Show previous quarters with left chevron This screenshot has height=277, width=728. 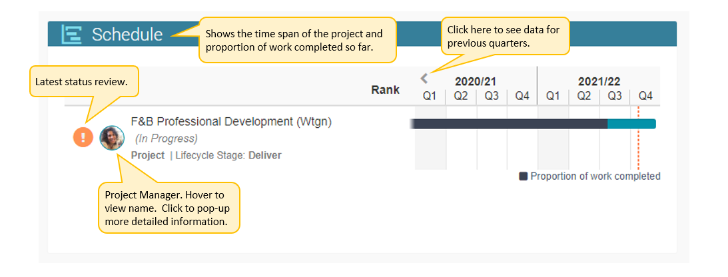424,79
